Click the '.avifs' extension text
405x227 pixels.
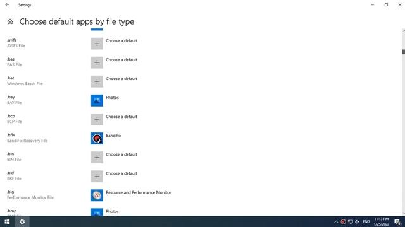[11, 40]
